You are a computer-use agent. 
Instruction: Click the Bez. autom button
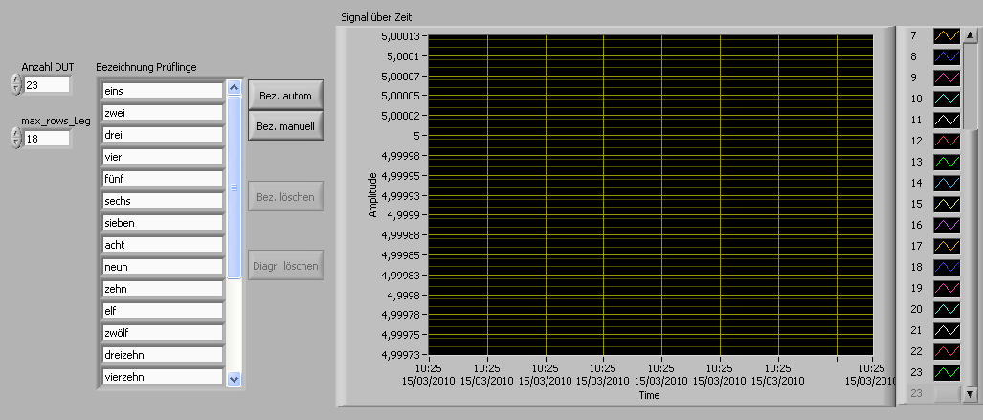[286, 96]
